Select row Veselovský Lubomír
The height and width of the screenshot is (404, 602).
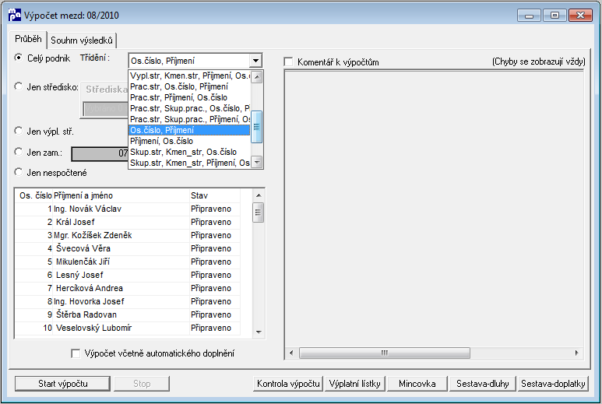point(128,328)
